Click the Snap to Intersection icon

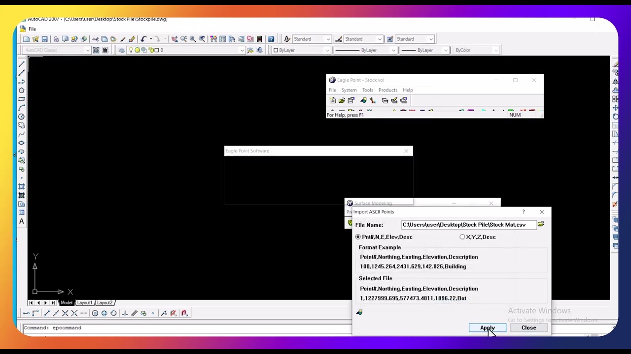tap(65, 313)
